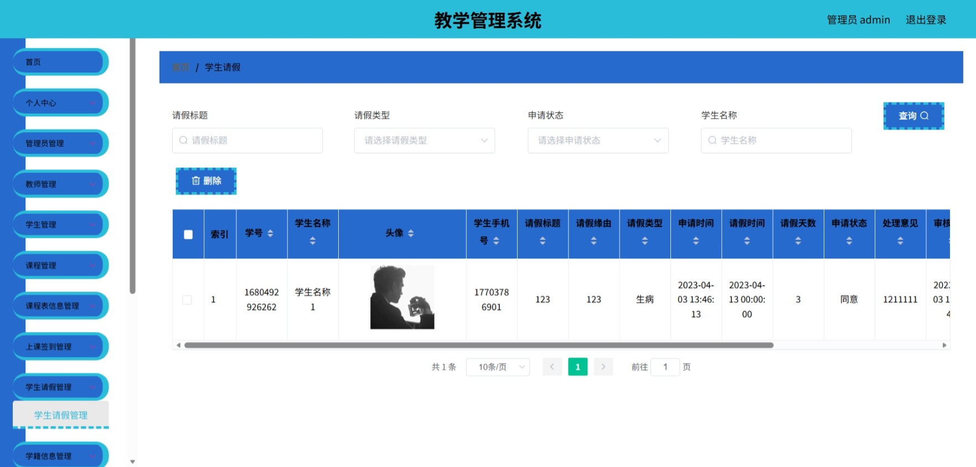
Task: Expand the 上课签到管理 menu
Action: pyautogui.click(x=60, y=347)
